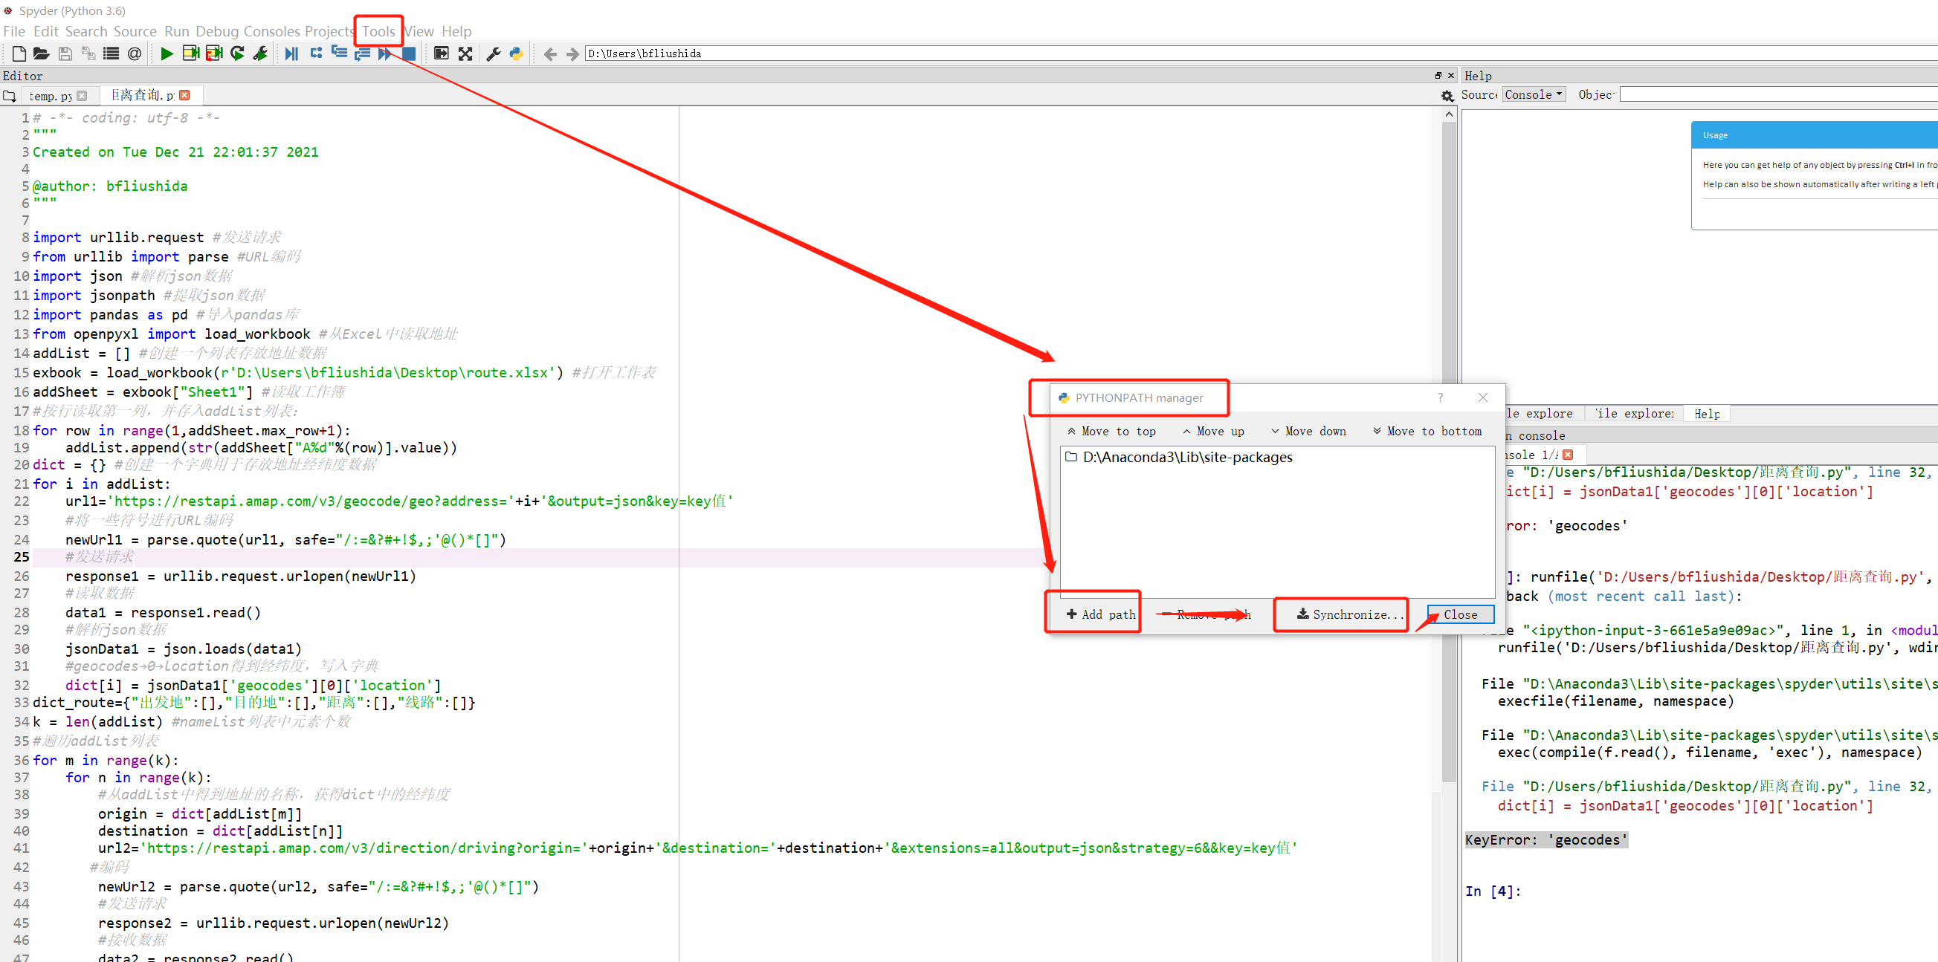Click the Object input field in the Help pane
1938x962 pixels.
[x=1775, y=94]
